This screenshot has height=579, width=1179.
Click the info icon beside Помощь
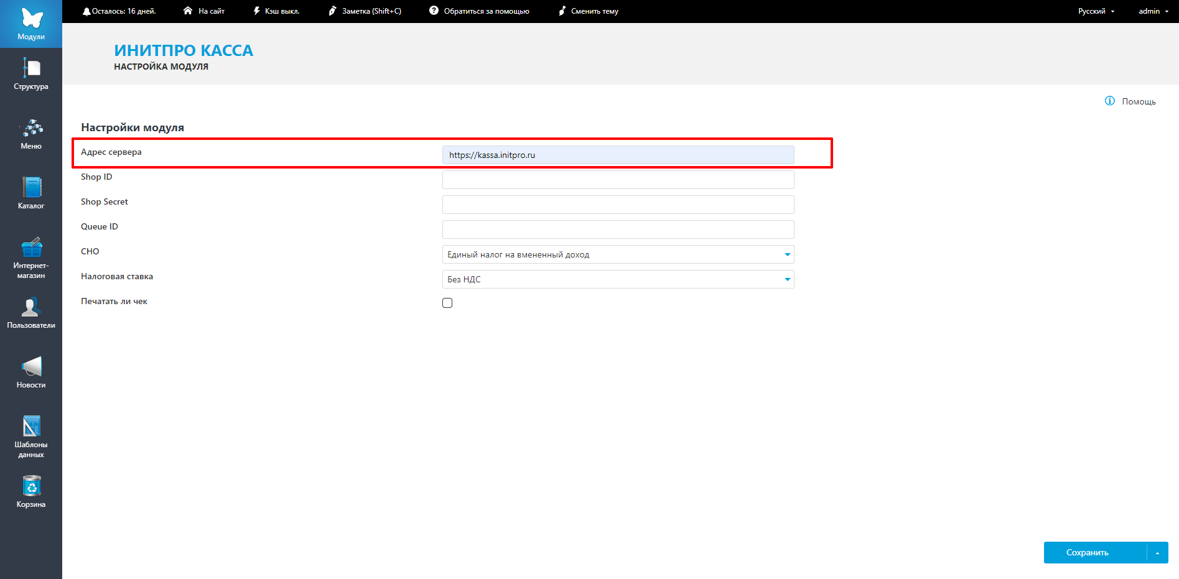click(x=1110, y=101)
